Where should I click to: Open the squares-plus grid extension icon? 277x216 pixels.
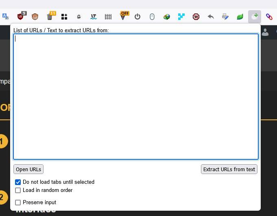tap(64, 17)
